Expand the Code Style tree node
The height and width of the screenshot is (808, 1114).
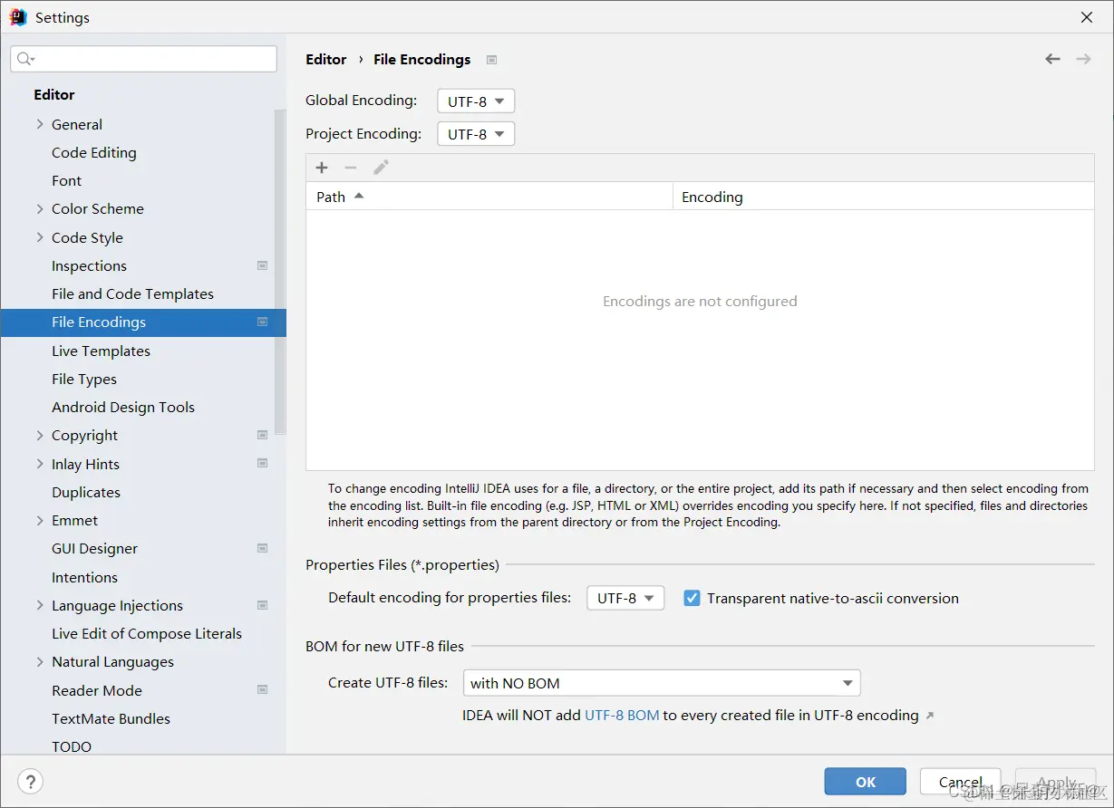coord(40,237)
